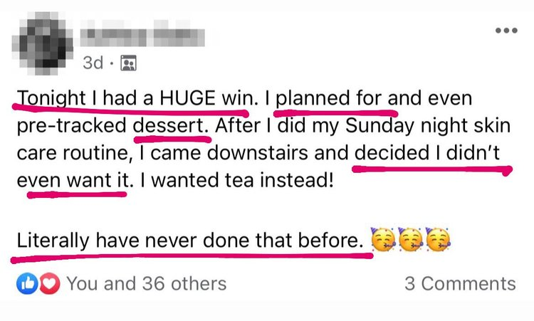
Task: Click the underlined phrase 'decided I didn't'
Action: pos(429,151)
